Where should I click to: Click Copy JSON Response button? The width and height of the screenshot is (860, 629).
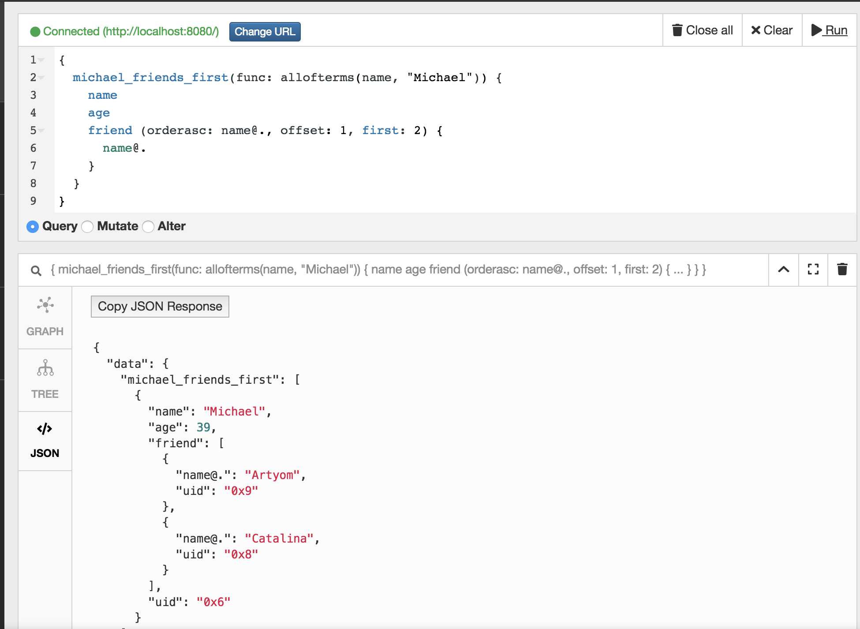159,306
